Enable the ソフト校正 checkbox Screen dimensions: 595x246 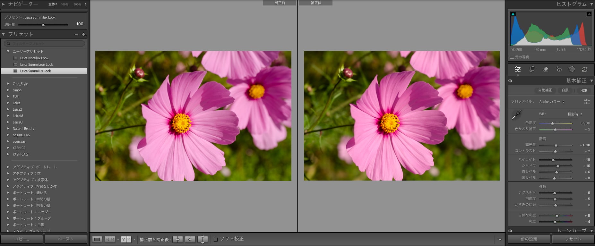click(216, 239)
